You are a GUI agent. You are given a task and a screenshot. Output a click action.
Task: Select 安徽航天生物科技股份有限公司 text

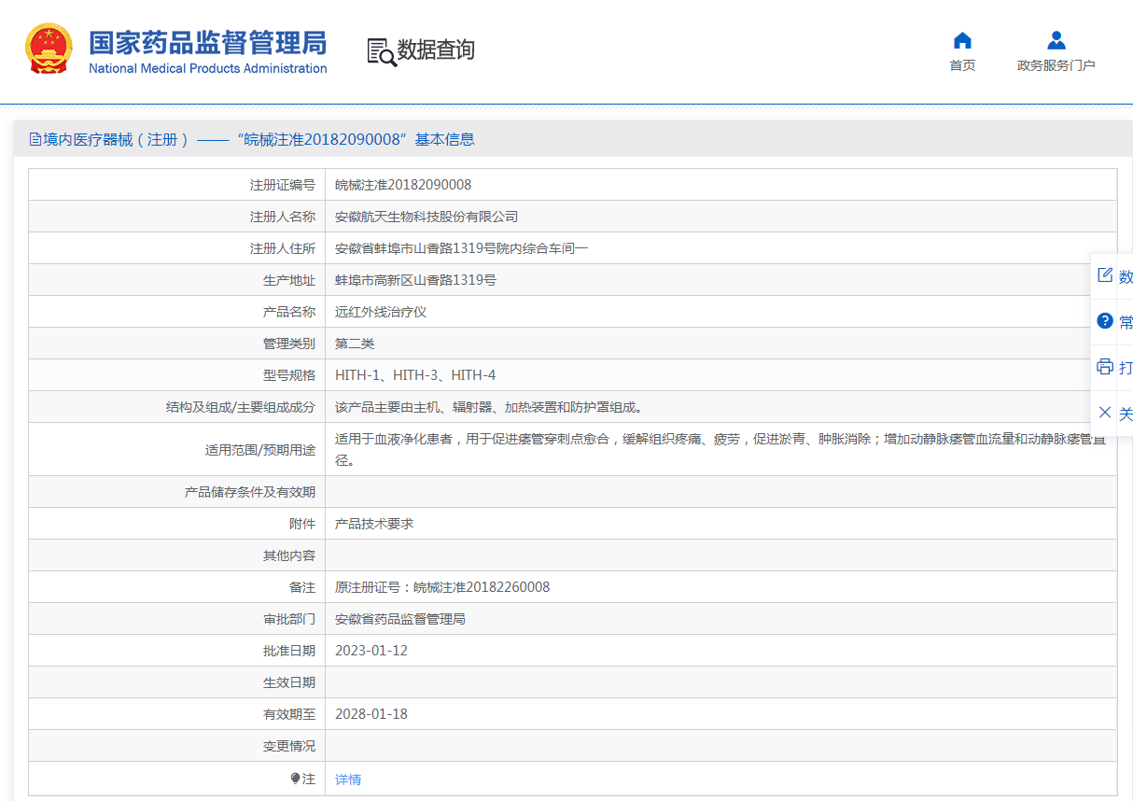coord(427,217)
